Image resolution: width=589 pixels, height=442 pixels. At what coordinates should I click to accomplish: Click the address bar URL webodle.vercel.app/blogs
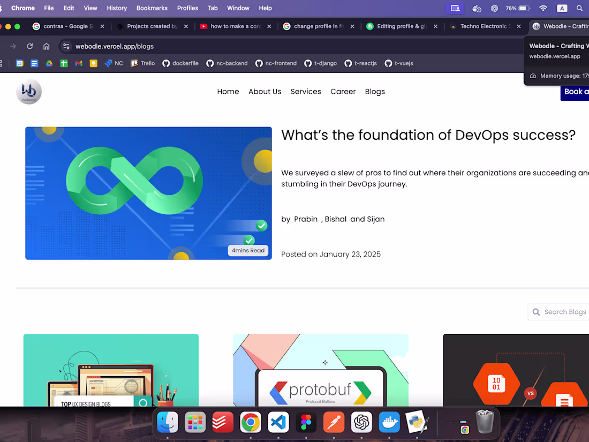coord(114,46)
